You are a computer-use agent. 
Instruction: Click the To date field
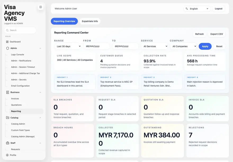(125, 46)
